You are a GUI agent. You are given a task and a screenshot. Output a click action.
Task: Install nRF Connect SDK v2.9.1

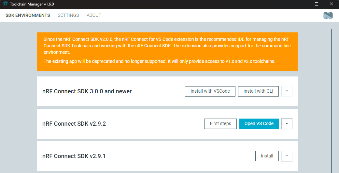(x=267, y=156)
